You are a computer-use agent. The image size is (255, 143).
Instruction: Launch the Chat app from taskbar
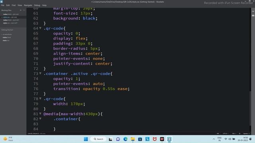pos(118,139)
